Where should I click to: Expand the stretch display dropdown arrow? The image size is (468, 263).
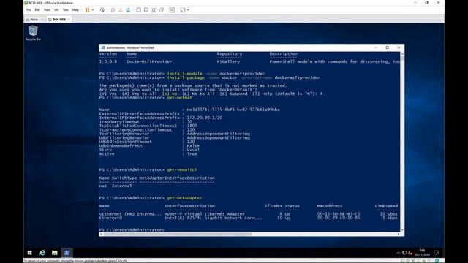[188, 10]
